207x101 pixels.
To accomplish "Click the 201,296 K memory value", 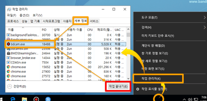I will pos(105,67).
